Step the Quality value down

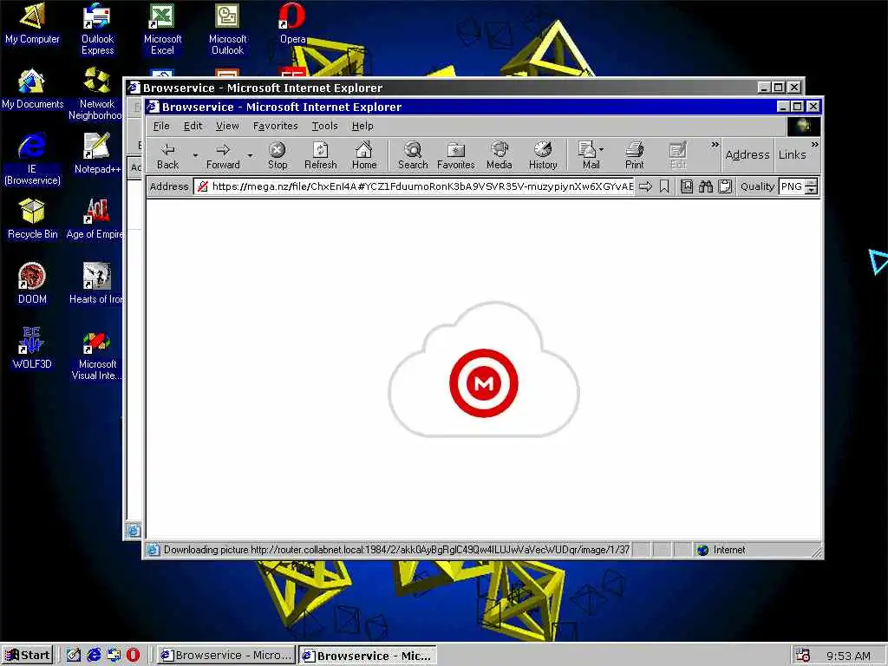(812, 190)
